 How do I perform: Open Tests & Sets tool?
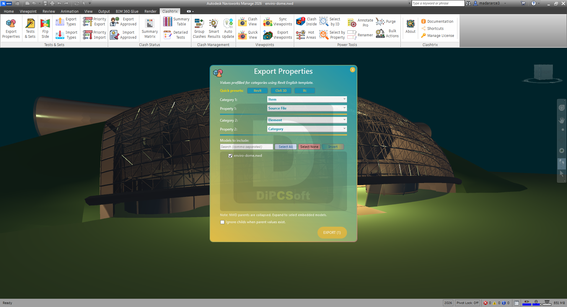click(x=30, y=28)
